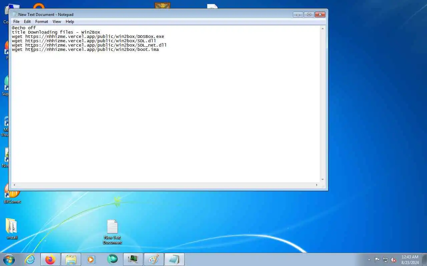Click the Action Center flag tray icon
This screenshot has width=427, height=266.
pyautogui.click(x=377, y=260)
